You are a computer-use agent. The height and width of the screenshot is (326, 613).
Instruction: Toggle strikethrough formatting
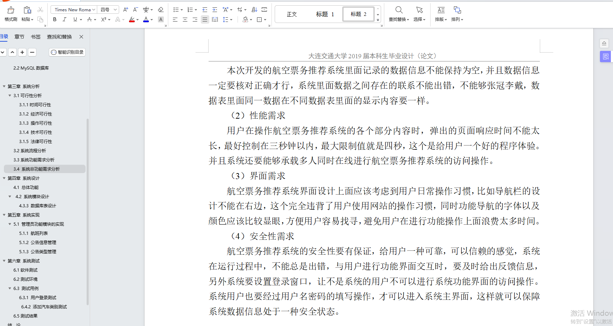pyautogui.click(x=89, y=19)
